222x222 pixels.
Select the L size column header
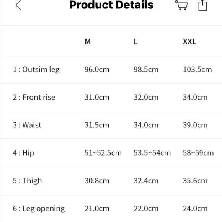(x=135, y=42)
